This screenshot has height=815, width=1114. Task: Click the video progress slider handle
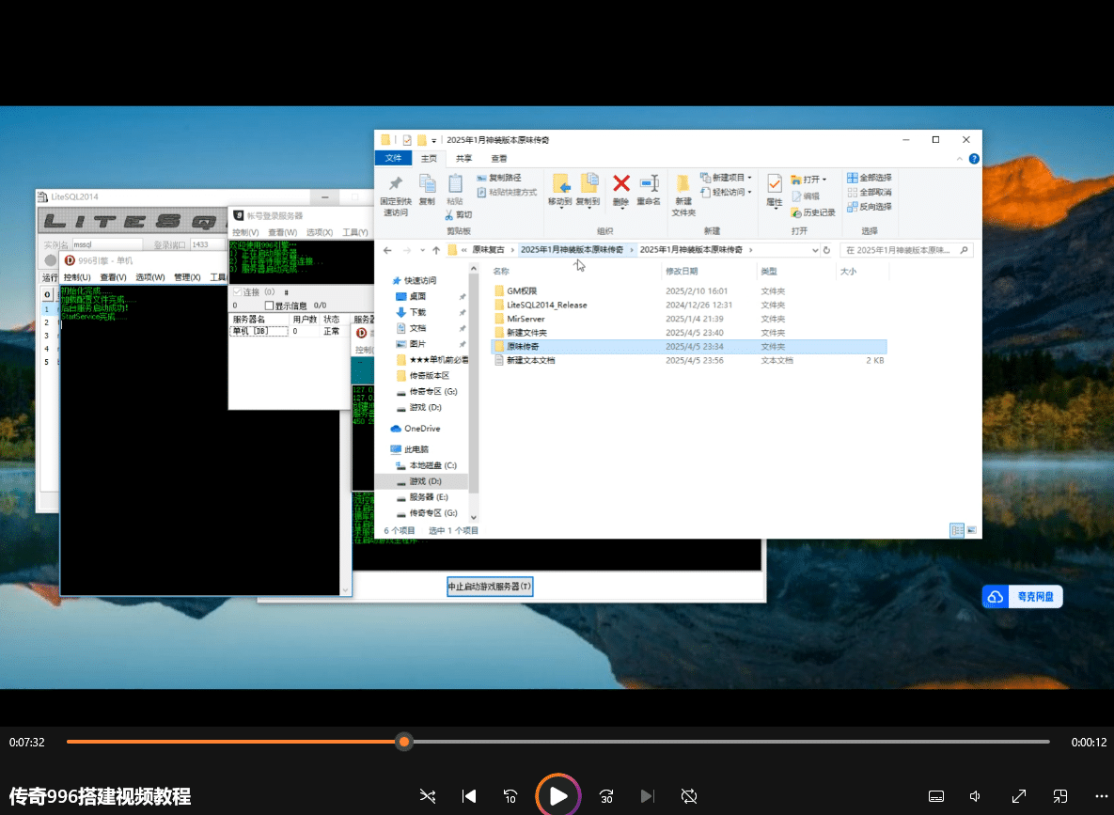point(404,742)
